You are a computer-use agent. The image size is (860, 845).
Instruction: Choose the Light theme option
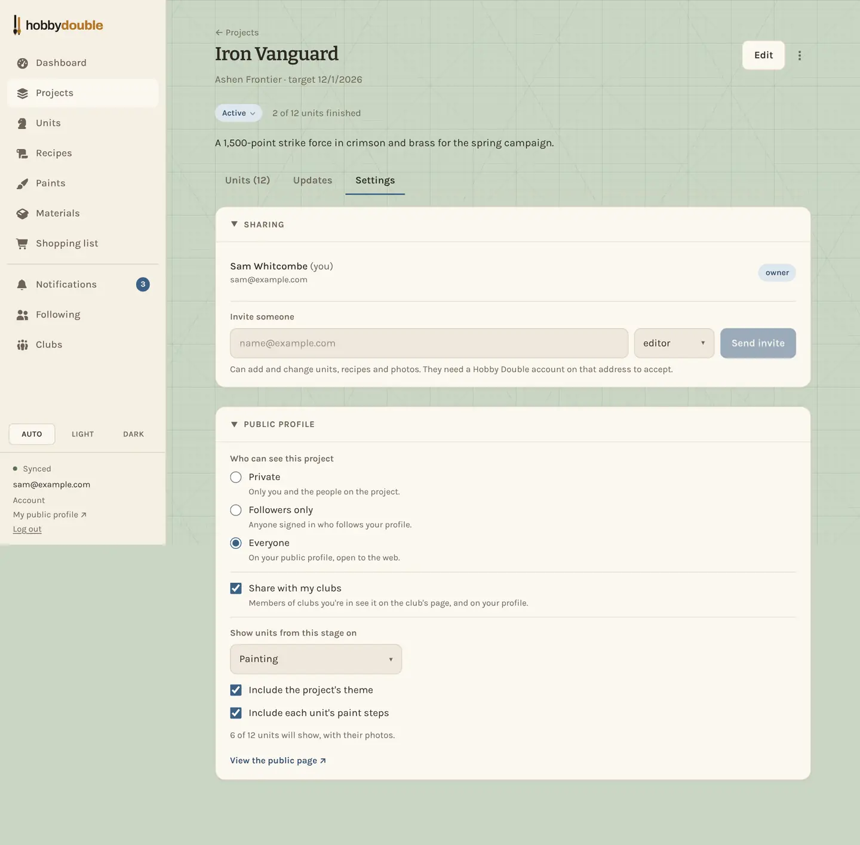point(82,434)
